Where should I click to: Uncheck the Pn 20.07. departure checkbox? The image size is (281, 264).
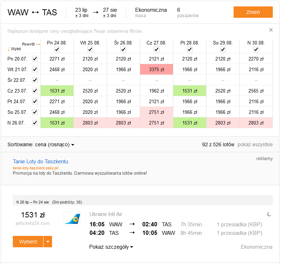click(x=35, y=59)
